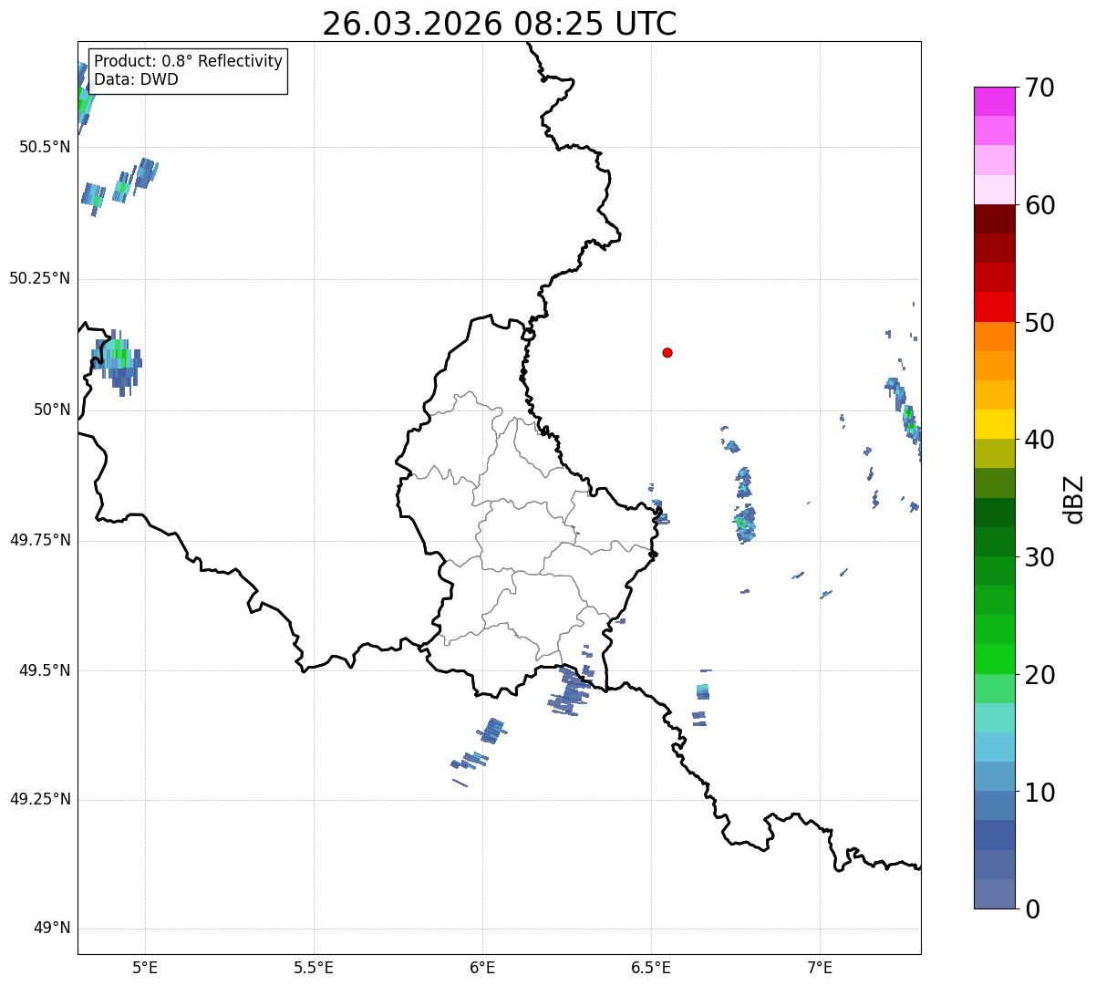Click the 49.75°N latitude axis label

tap(40, 540)
